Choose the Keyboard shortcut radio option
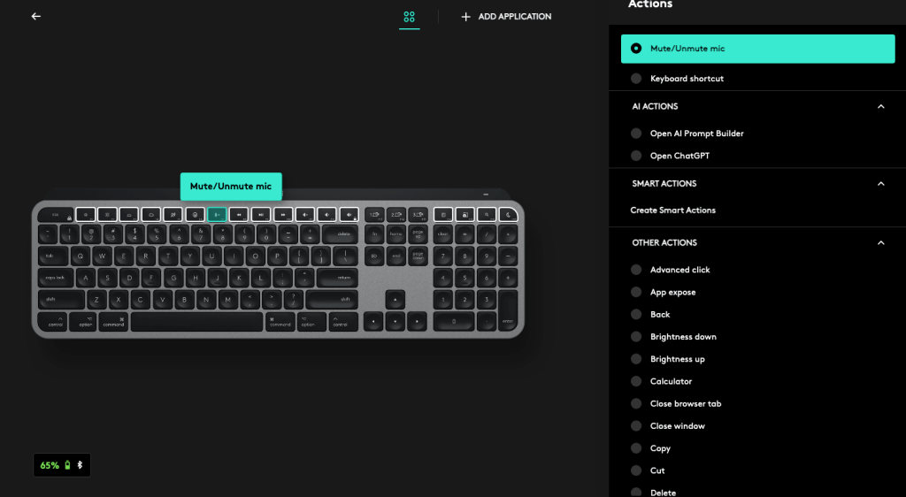Screen dimensions: 906x497 click(x=636, y=79)
